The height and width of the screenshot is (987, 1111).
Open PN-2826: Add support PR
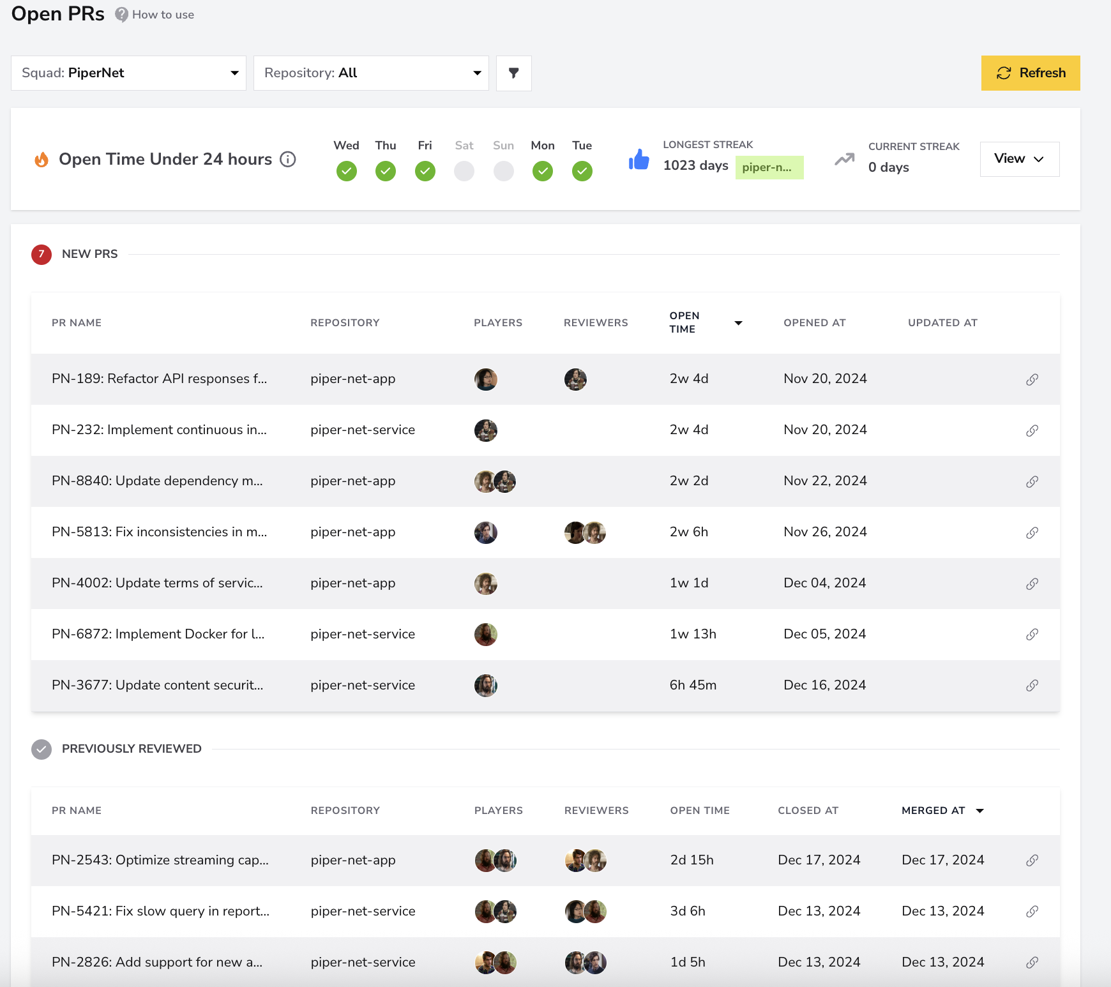(157, 962)
